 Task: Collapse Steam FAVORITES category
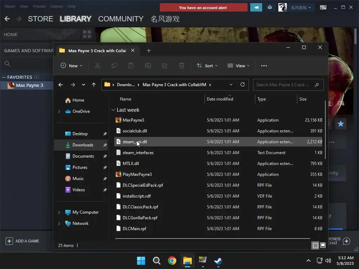click(x=4, y=77)
